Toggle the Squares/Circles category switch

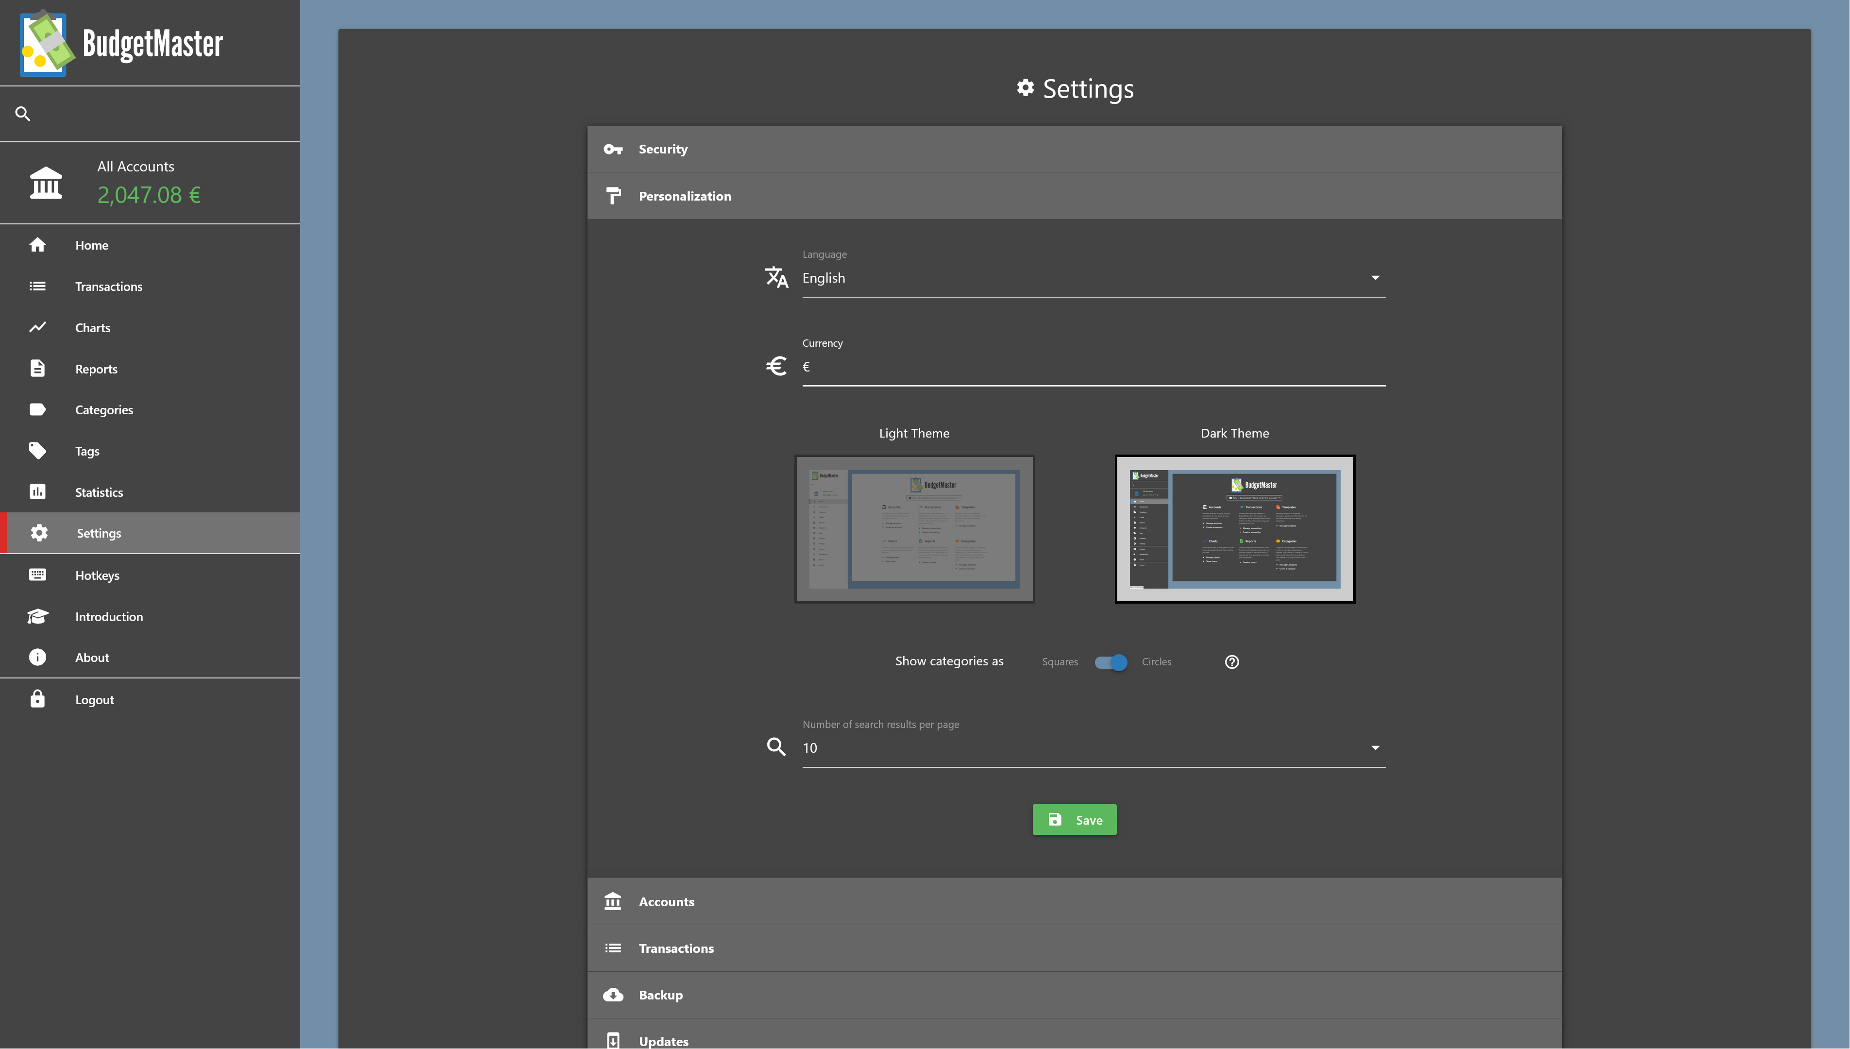point(1110,661)
